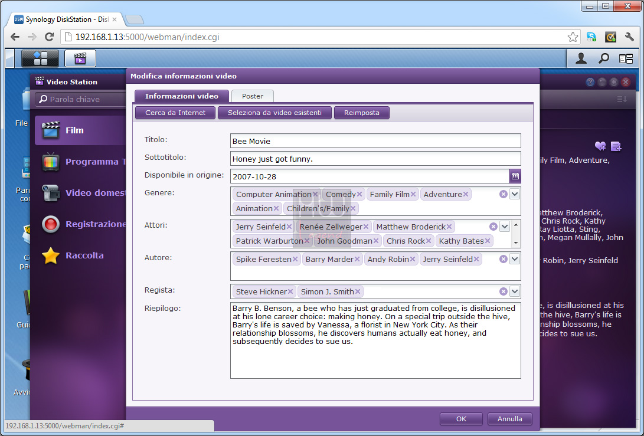Clear all tags in the Genere field
This screenshot has width=644, height=436.
point(503,194)
